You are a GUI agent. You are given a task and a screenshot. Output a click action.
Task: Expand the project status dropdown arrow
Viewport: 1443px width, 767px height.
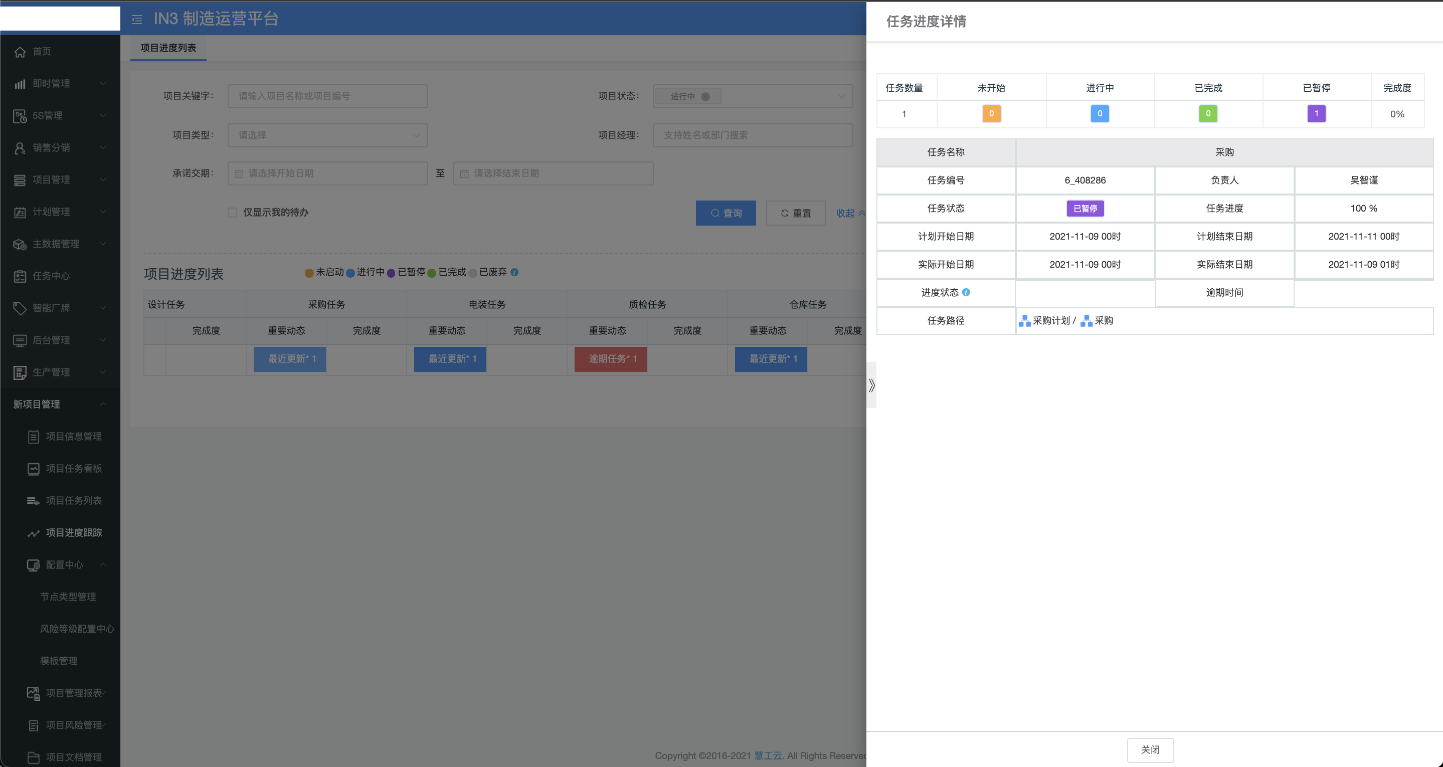click(841, 96)
